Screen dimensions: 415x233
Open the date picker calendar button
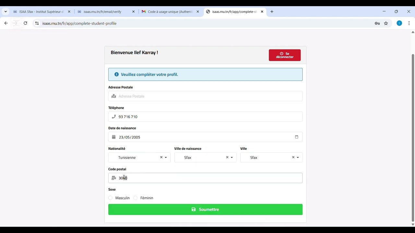(x=296, y=137)
